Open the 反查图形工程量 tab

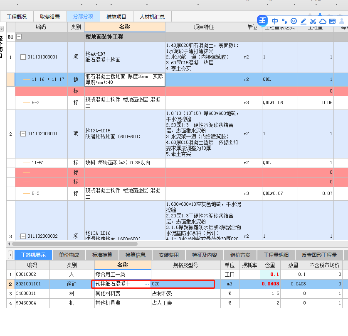tap(319, 255)
